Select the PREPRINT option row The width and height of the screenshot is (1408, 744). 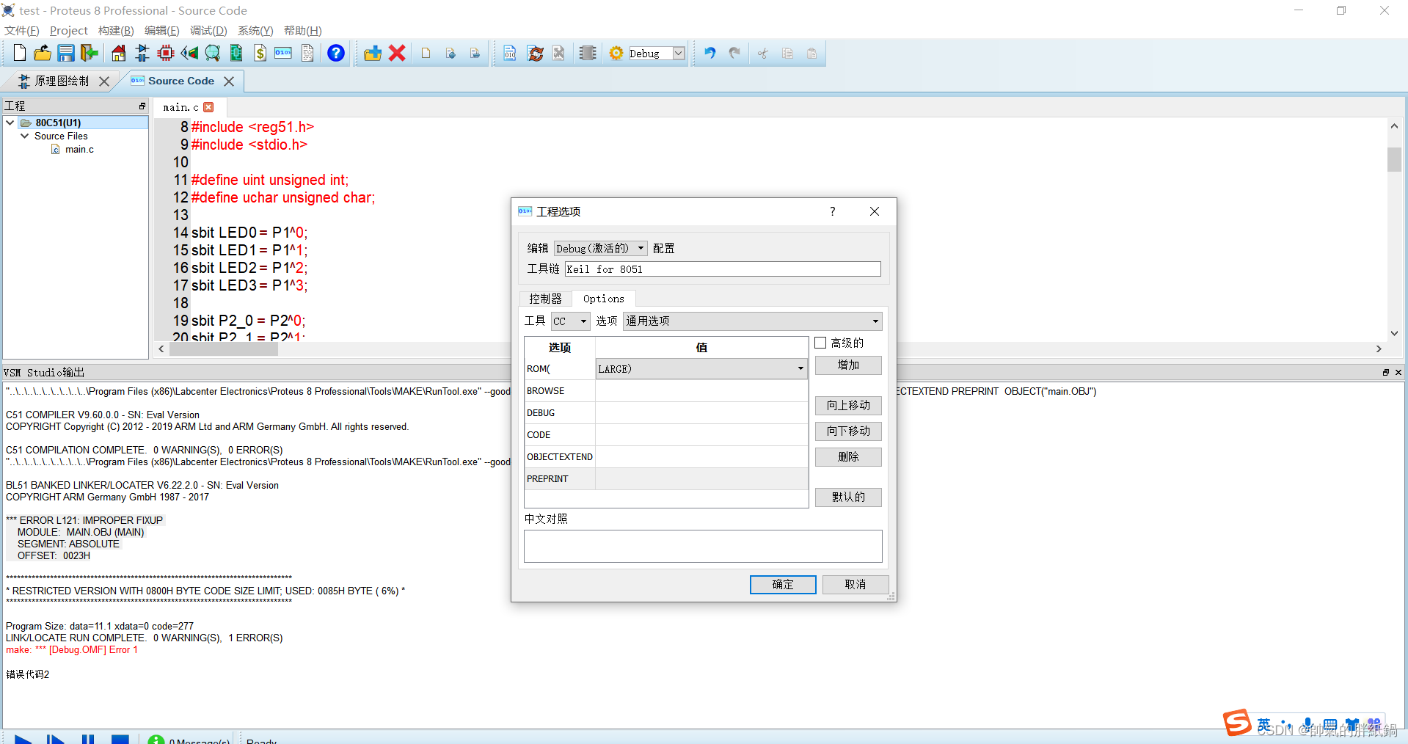click(x=666, y=478)
